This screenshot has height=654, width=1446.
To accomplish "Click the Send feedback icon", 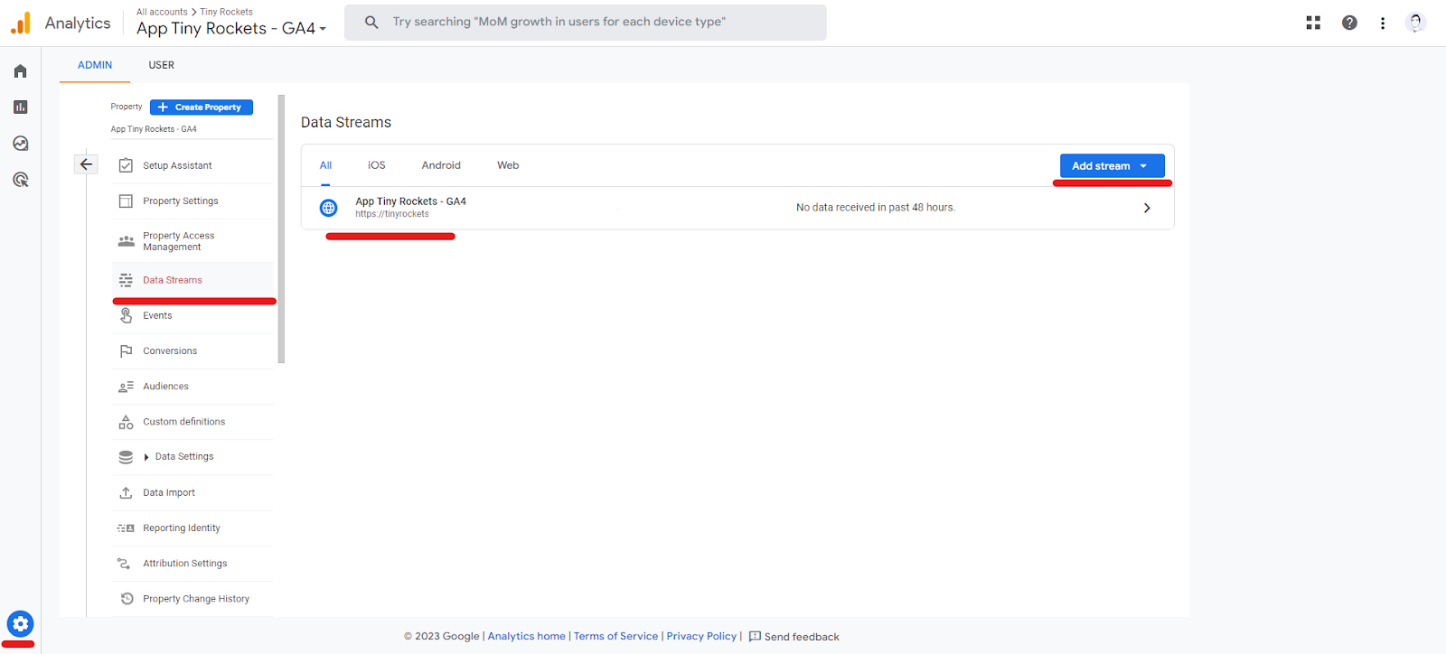I will pos(755,637).
